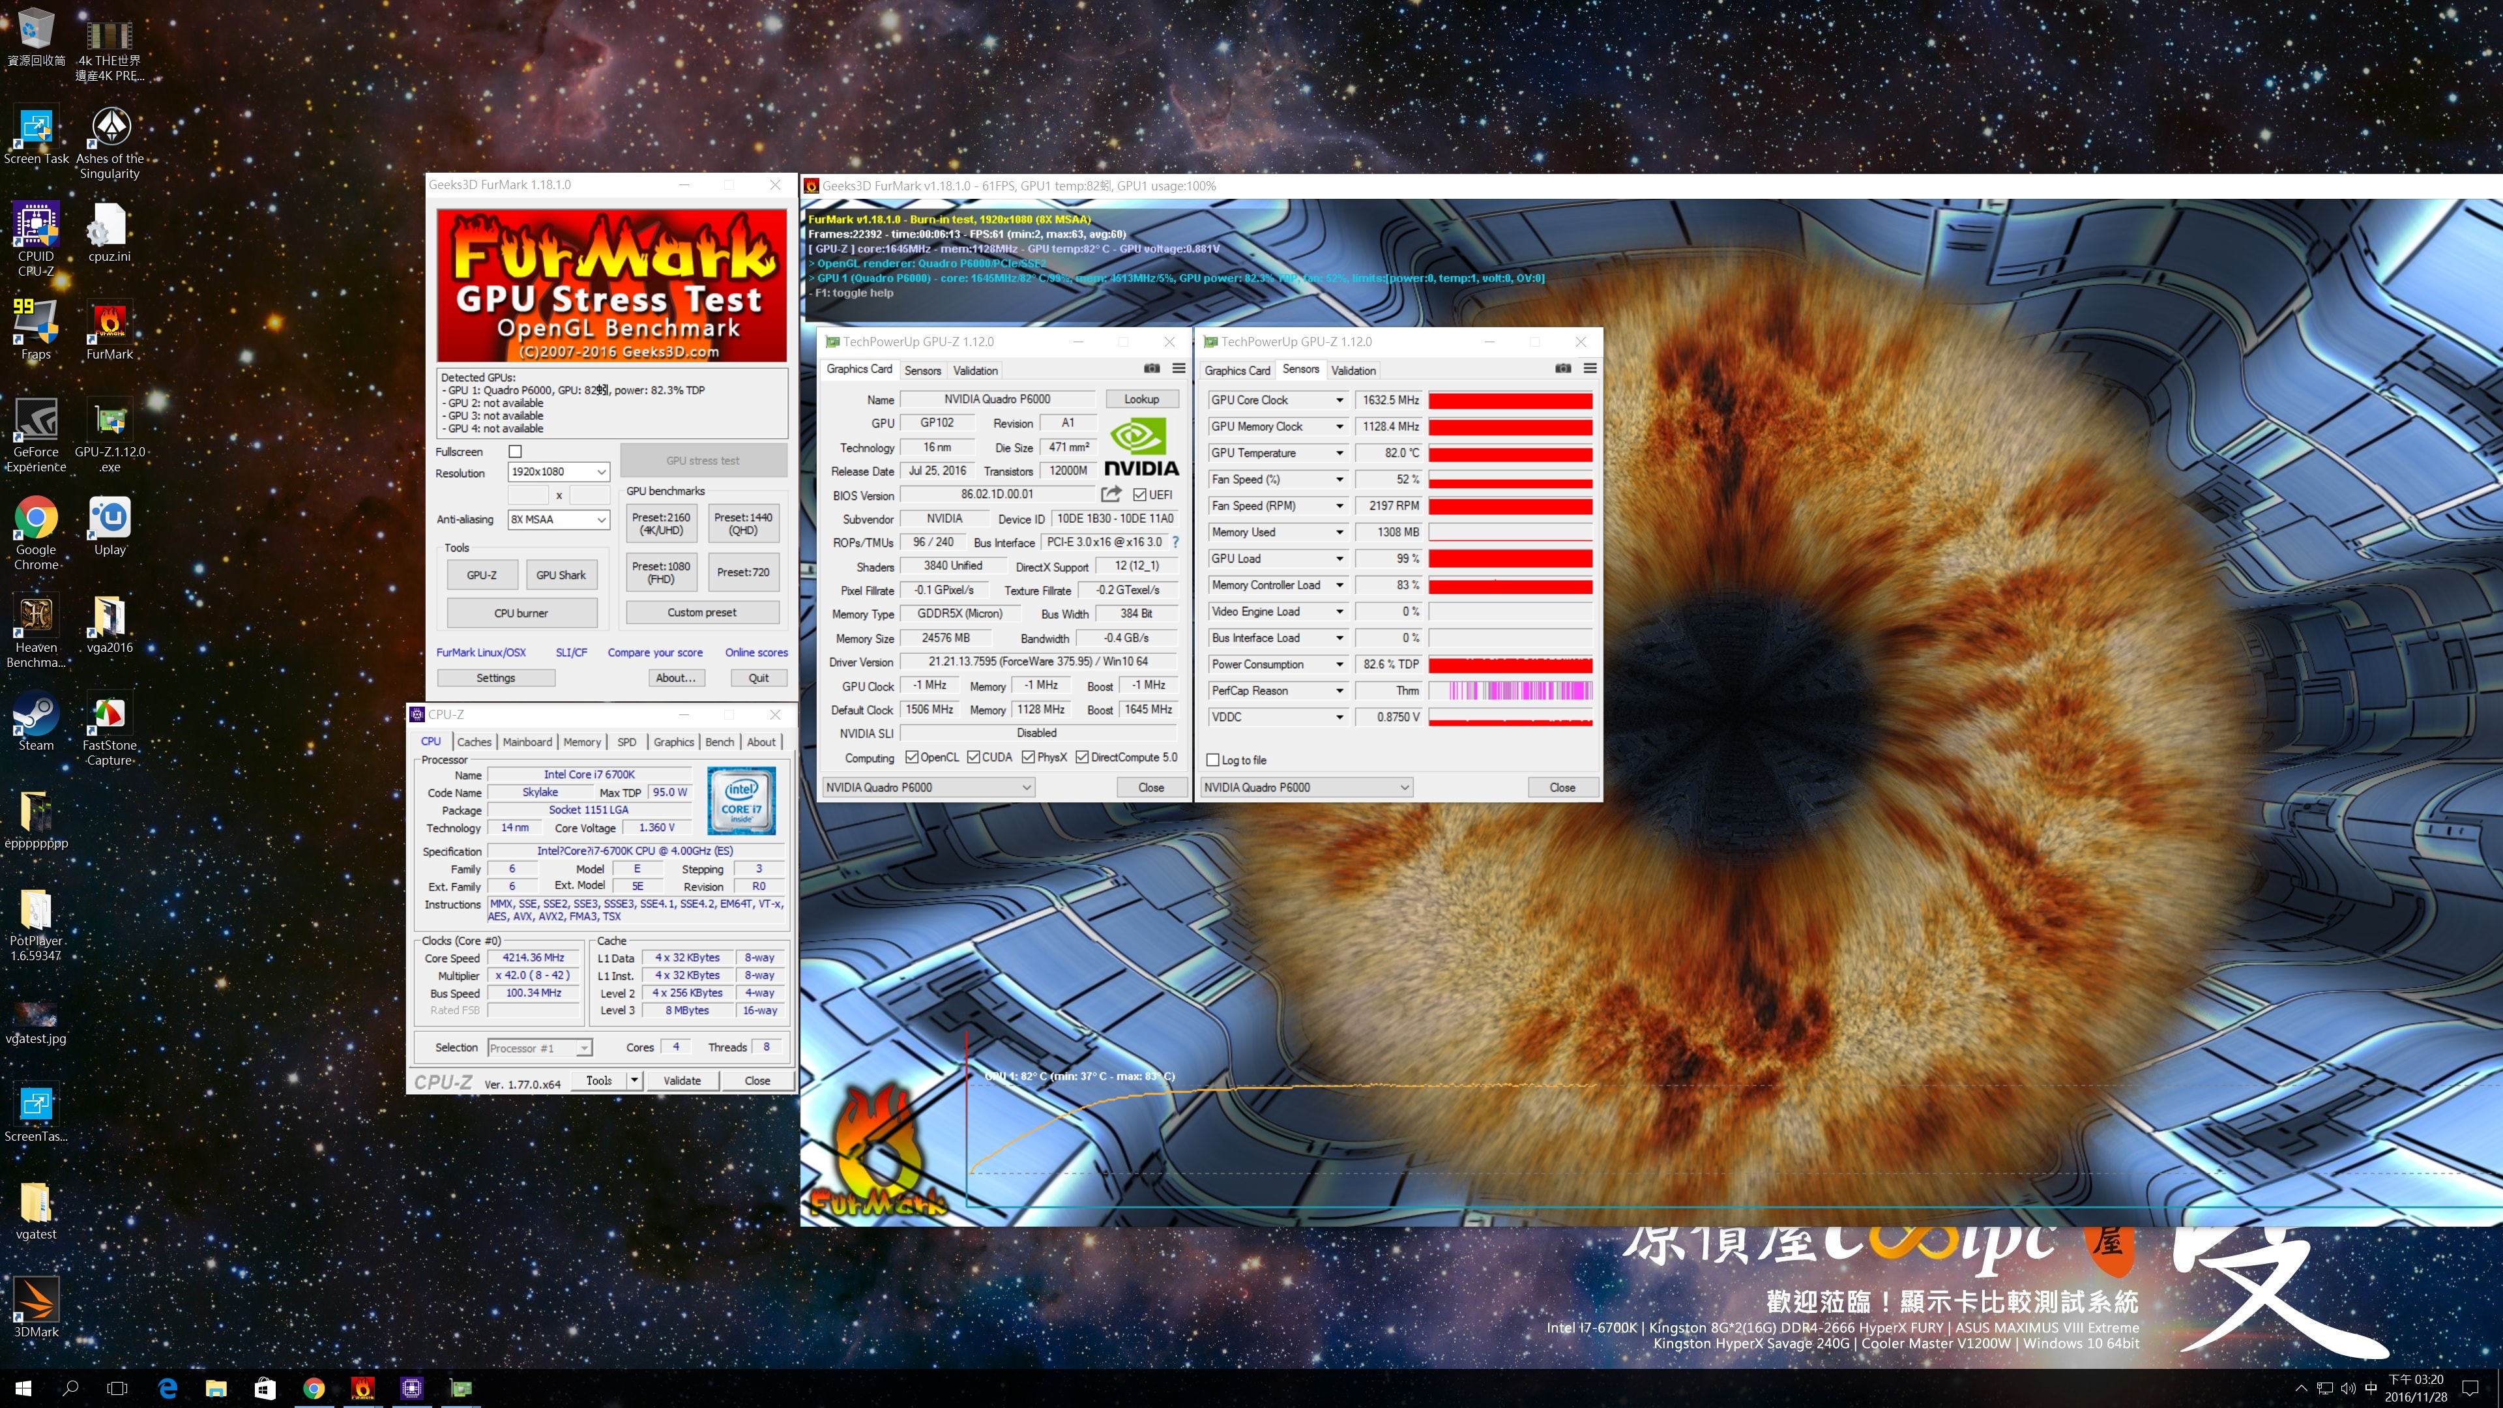Open the PotPlayer desktop icon
The width and height of the screenshot is (2503, 1408).
click(x=36, y=924)
